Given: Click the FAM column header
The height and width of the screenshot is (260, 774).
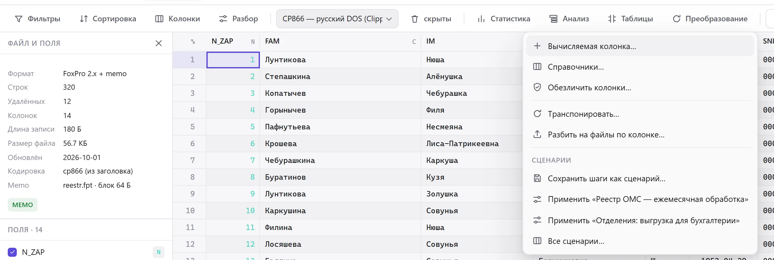Looking at the screenshot, I should (x=340, y=41).
